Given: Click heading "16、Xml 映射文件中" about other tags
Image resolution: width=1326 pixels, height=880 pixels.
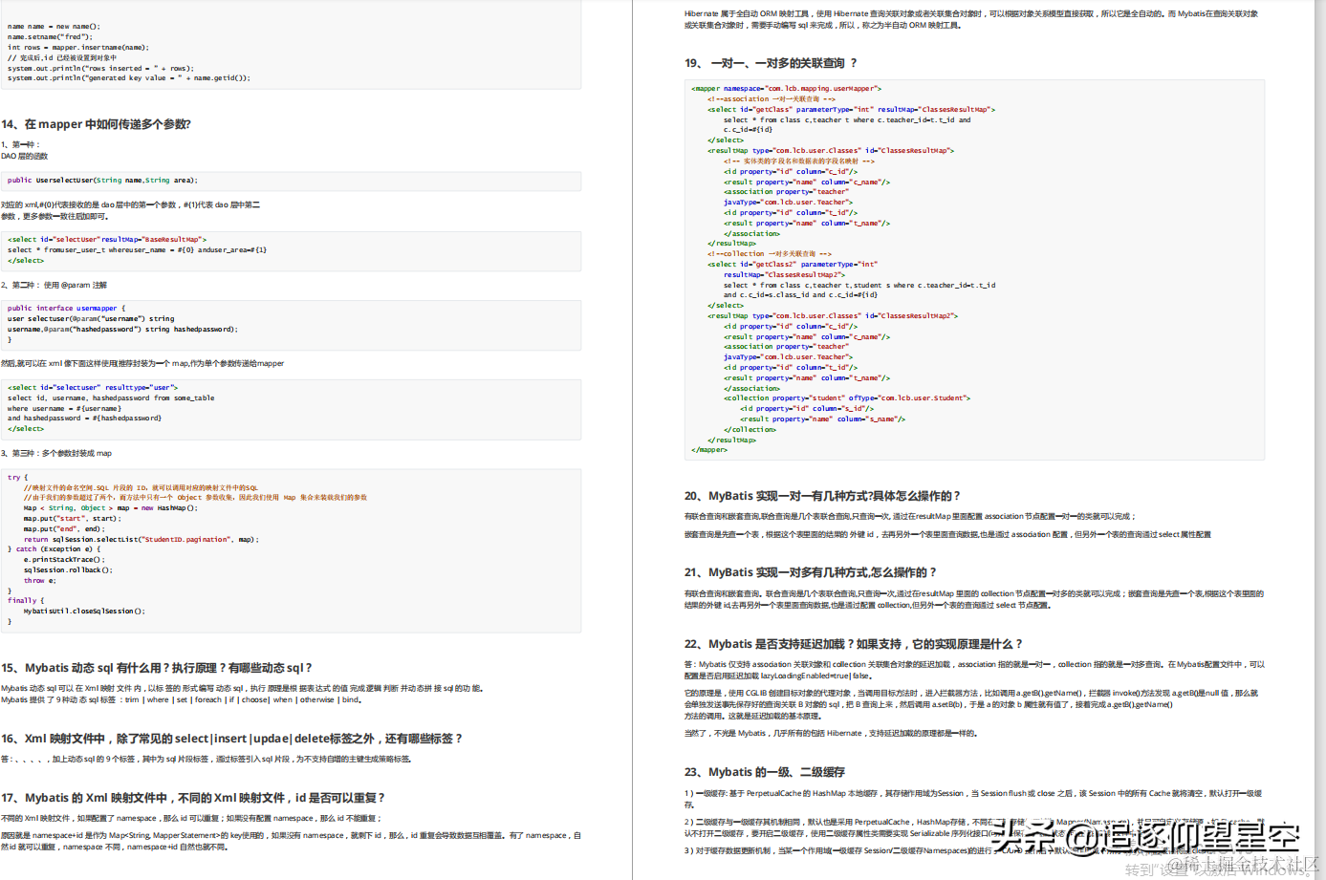Looking at the screenshot, I should tap(232, 739).
